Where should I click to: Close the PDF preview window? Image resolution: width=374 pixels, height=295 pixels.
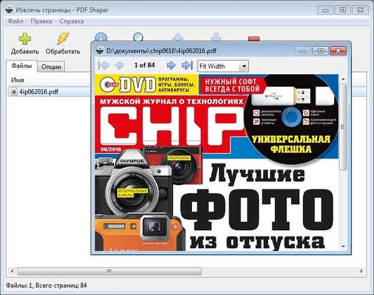tap(338, 51)
